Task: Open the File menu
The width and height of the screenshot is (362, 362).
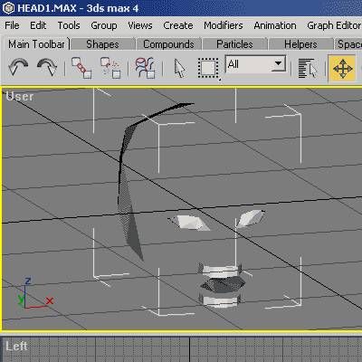Action: tap(12, 25)
